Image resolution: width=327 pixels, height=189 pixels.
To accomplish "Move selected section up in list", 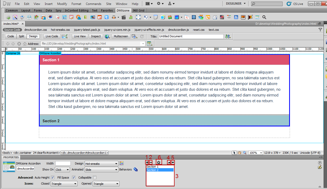I will coord(169,162).
